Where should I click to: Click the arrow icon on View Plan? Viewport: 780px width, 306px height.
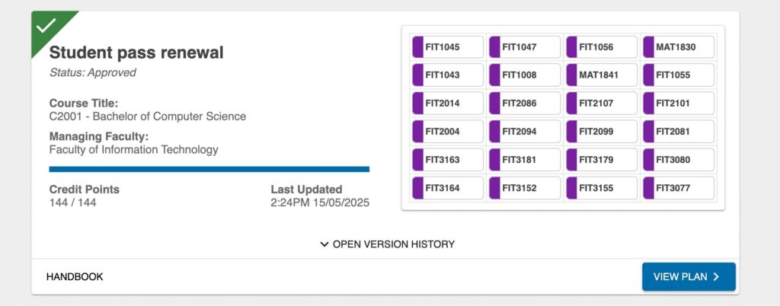(716, 277)
